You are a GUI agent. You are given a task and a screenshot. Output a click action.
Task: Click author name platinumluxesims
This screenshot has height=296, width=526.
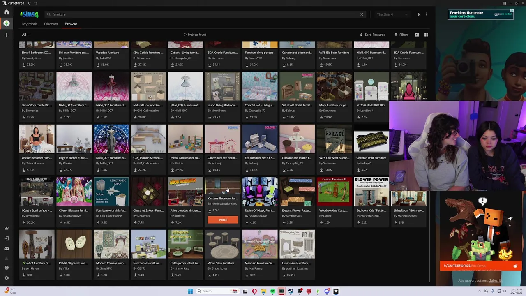(295, 268)
